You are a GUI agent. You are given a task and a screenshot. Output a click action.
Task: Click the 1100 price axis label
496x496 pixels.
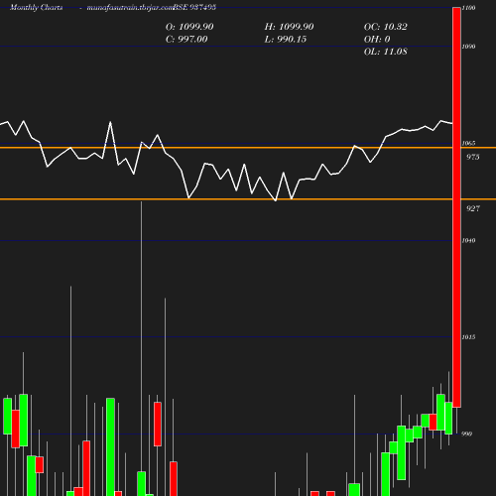point(468,8)
